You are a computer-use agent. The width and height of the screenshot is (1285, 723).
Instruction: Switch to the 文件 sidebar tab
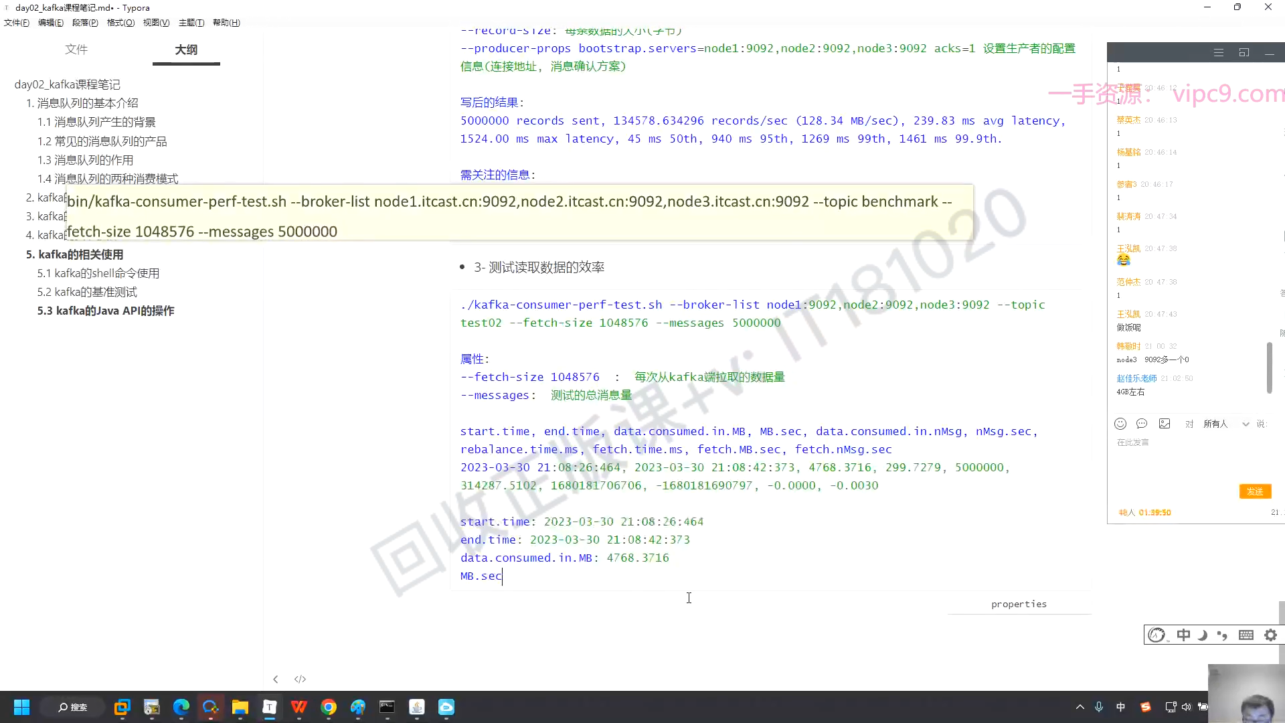point(76,50)
